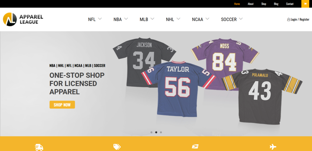Select the second carousel slide dot
Screen dimensions: 312x151
(156, 132)
